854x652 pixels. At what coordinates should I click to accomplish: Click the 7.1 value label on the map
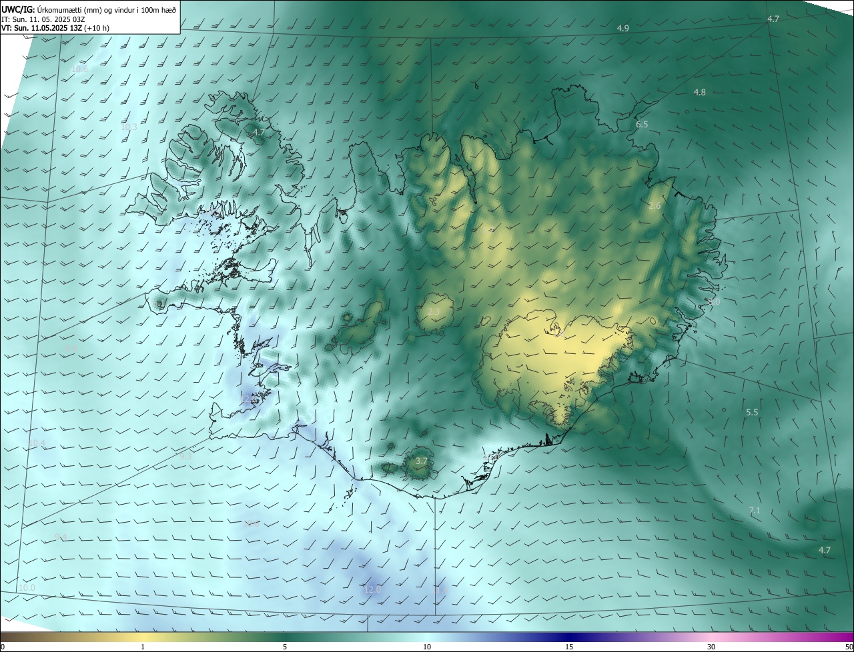tap(755, 510)
